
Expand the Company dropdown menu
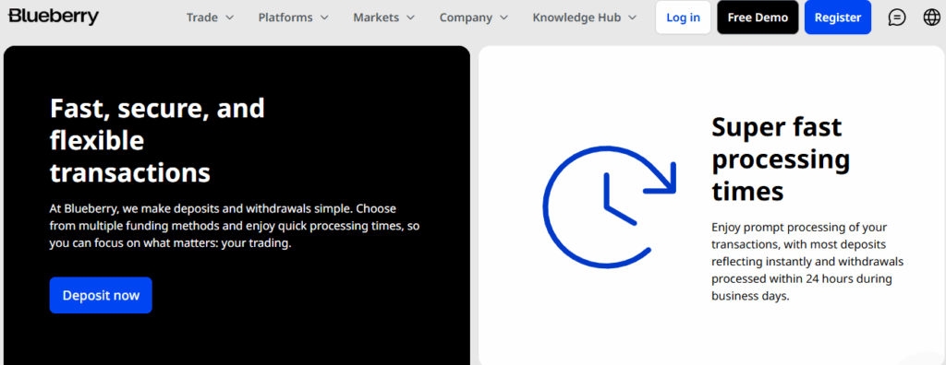click(473, 18)
